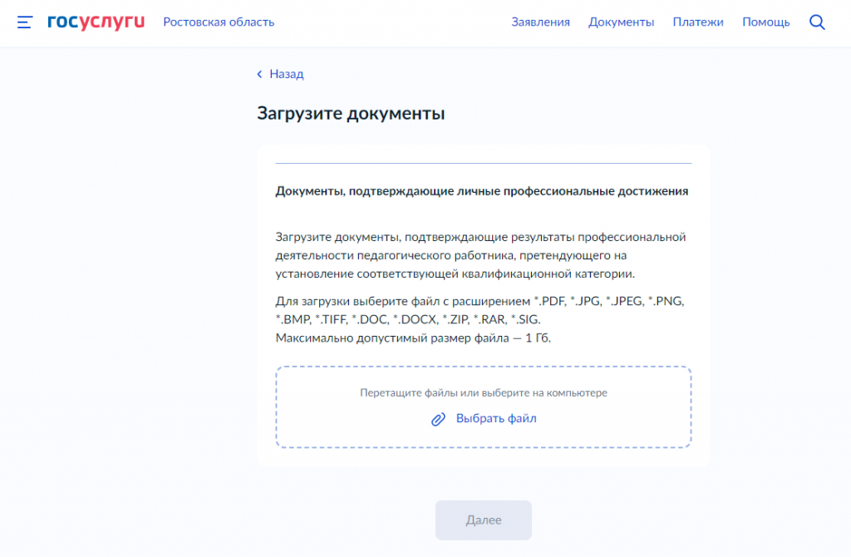
Task: Click text Документы, подтверждающие личные профессиональные достижения
Action: [x=482, y=191]
